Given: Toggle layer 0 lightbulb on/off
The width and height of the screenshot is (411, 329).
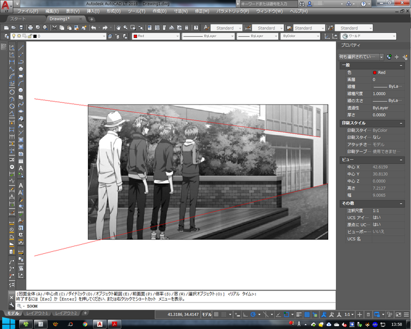Looking at the screenshot, I should [x=14, y=36].
